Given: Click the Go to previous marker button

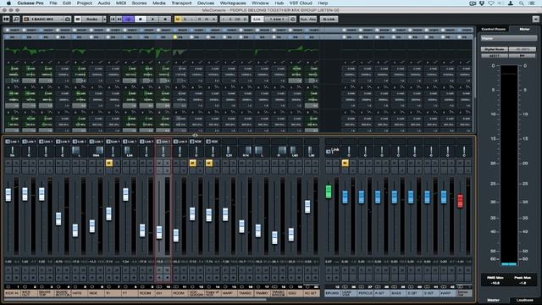Looking at the screenshot, I should coord(113,19).
